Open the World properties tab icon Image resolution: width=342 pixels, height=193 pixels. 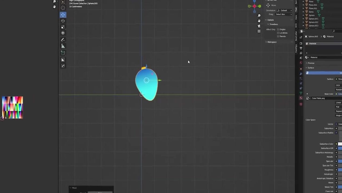(301, 63)
